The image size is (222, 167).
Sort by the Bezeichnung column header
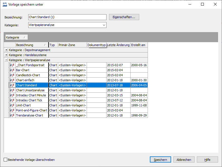click(x=30, y=45)
